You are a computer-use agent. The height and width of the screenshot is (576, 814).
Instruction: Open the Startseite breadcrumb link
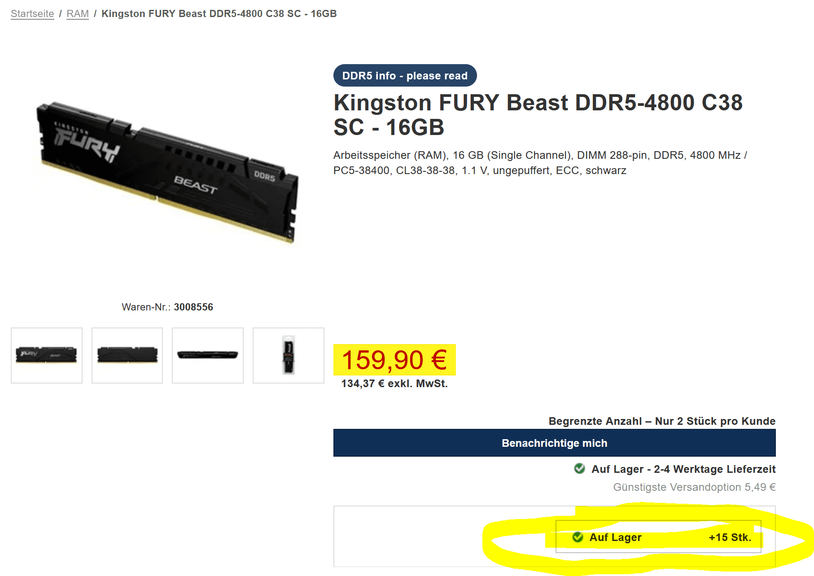click(x=32, y=14)
